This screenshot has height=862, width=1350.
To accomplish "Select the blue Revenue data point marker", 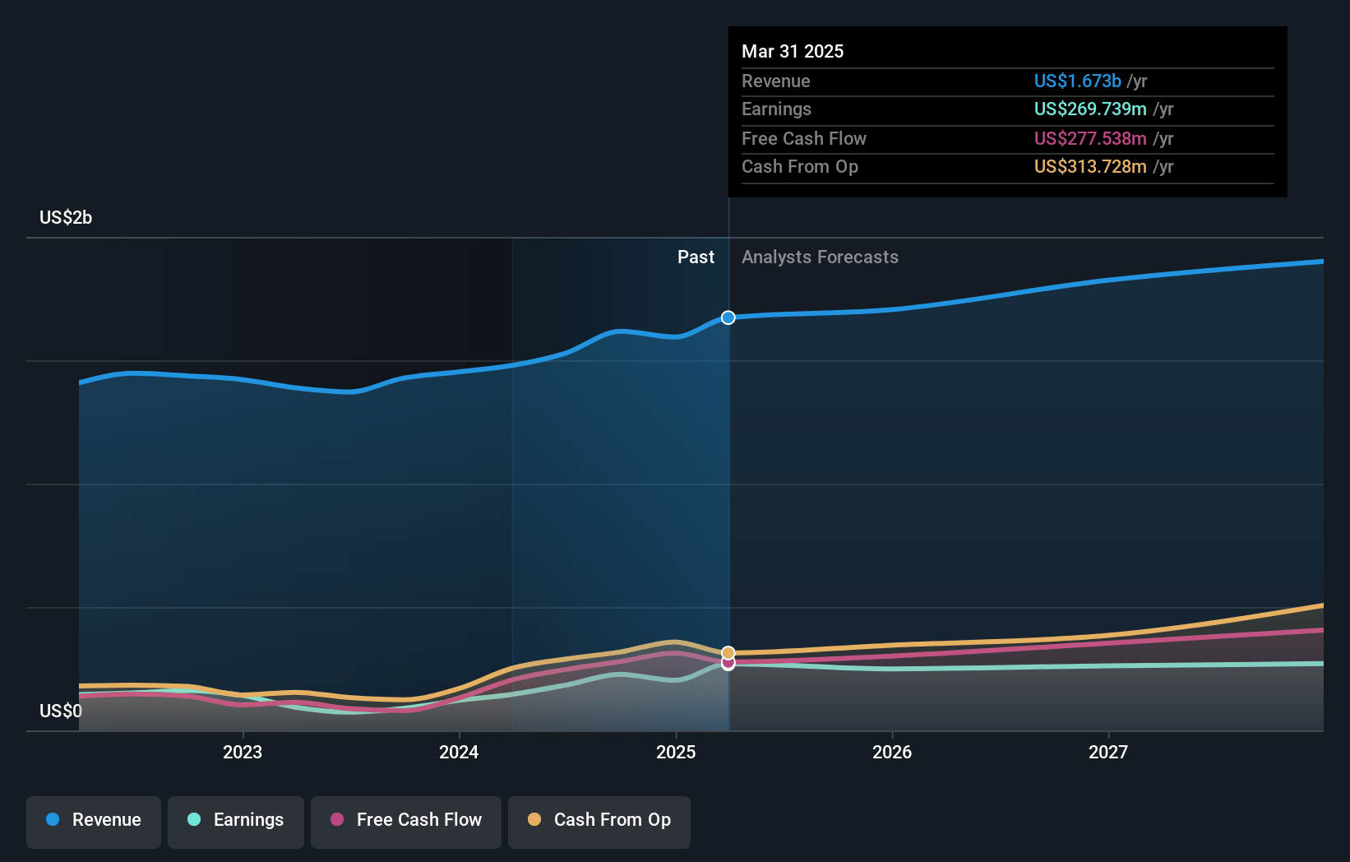I will [728, 317].
